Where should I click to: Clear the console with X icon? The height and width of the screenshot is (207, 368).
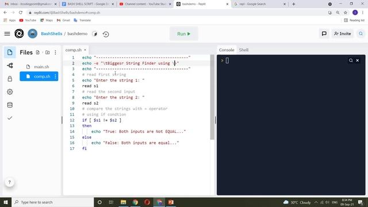click(358, 60)
